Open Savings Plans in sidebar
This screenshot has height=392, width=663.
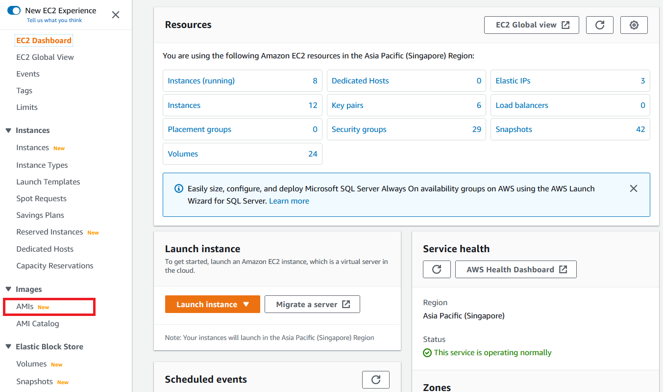(40, 215)
